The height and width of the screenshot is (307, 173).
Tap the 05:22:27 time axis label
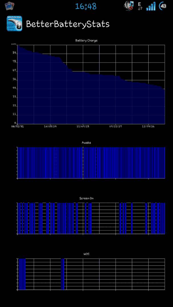coord(116,126)
